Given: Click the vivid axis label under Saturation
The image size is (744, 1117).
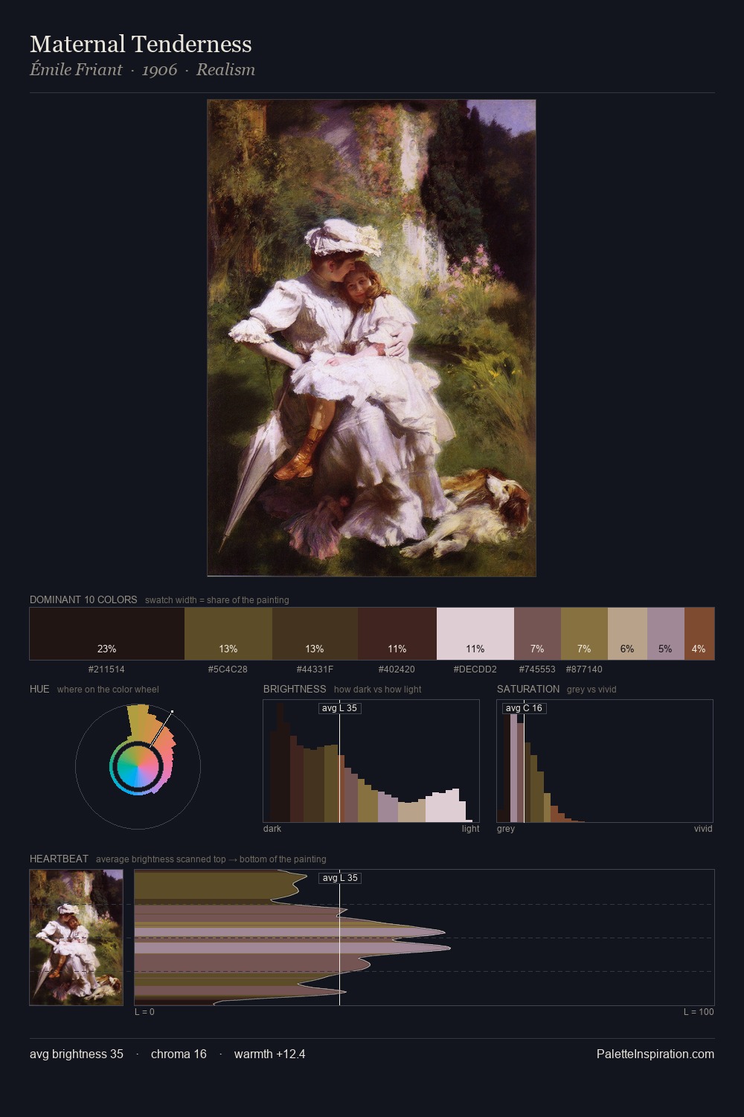Looking at the screenshot, I should pos(703,829).
